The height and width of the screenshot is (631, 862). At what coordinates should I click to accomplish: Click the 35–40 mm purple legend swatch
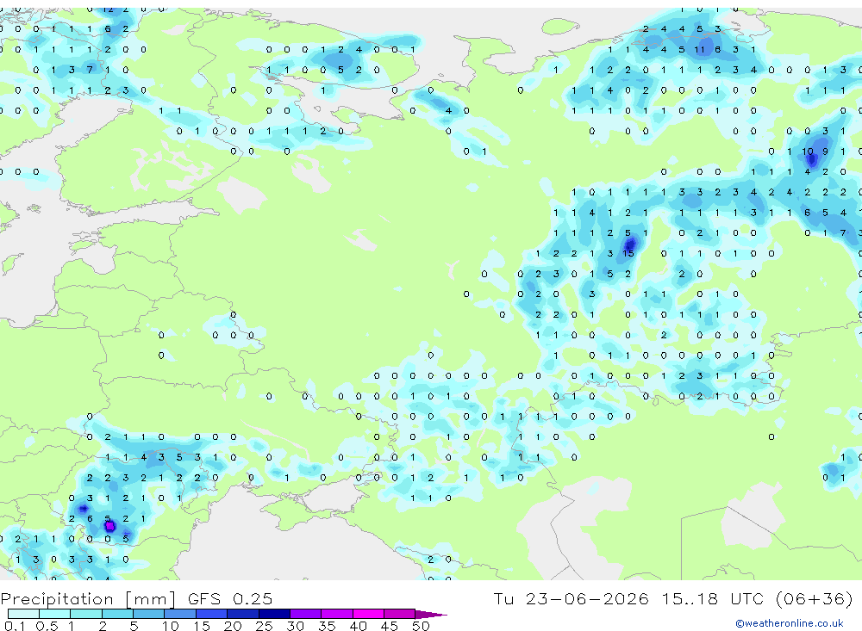pos(337,614)
